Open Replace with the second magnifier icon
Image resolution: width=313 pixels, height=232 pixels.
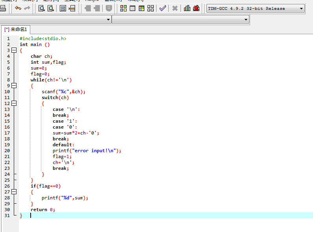coord(50,8)
